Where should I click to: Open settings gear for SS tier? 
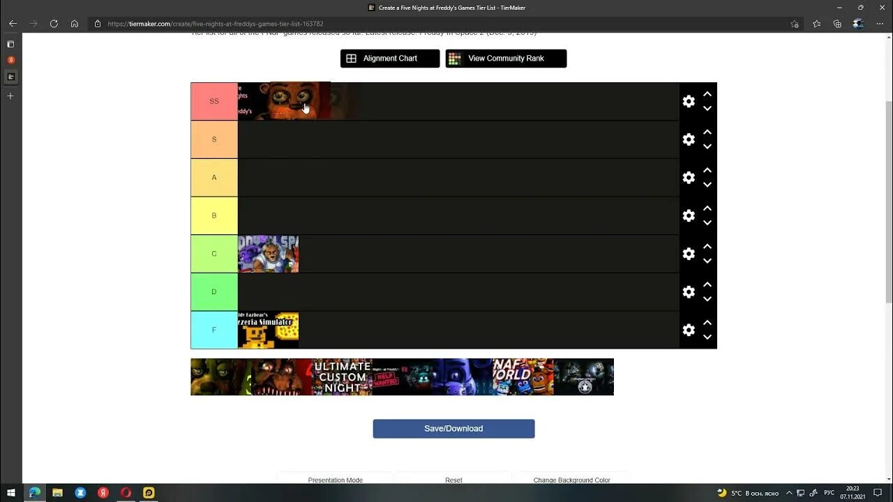[689, 102]
